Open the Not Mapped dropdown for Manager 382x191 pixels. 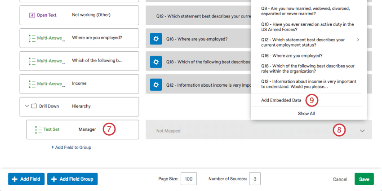point(362,131)
